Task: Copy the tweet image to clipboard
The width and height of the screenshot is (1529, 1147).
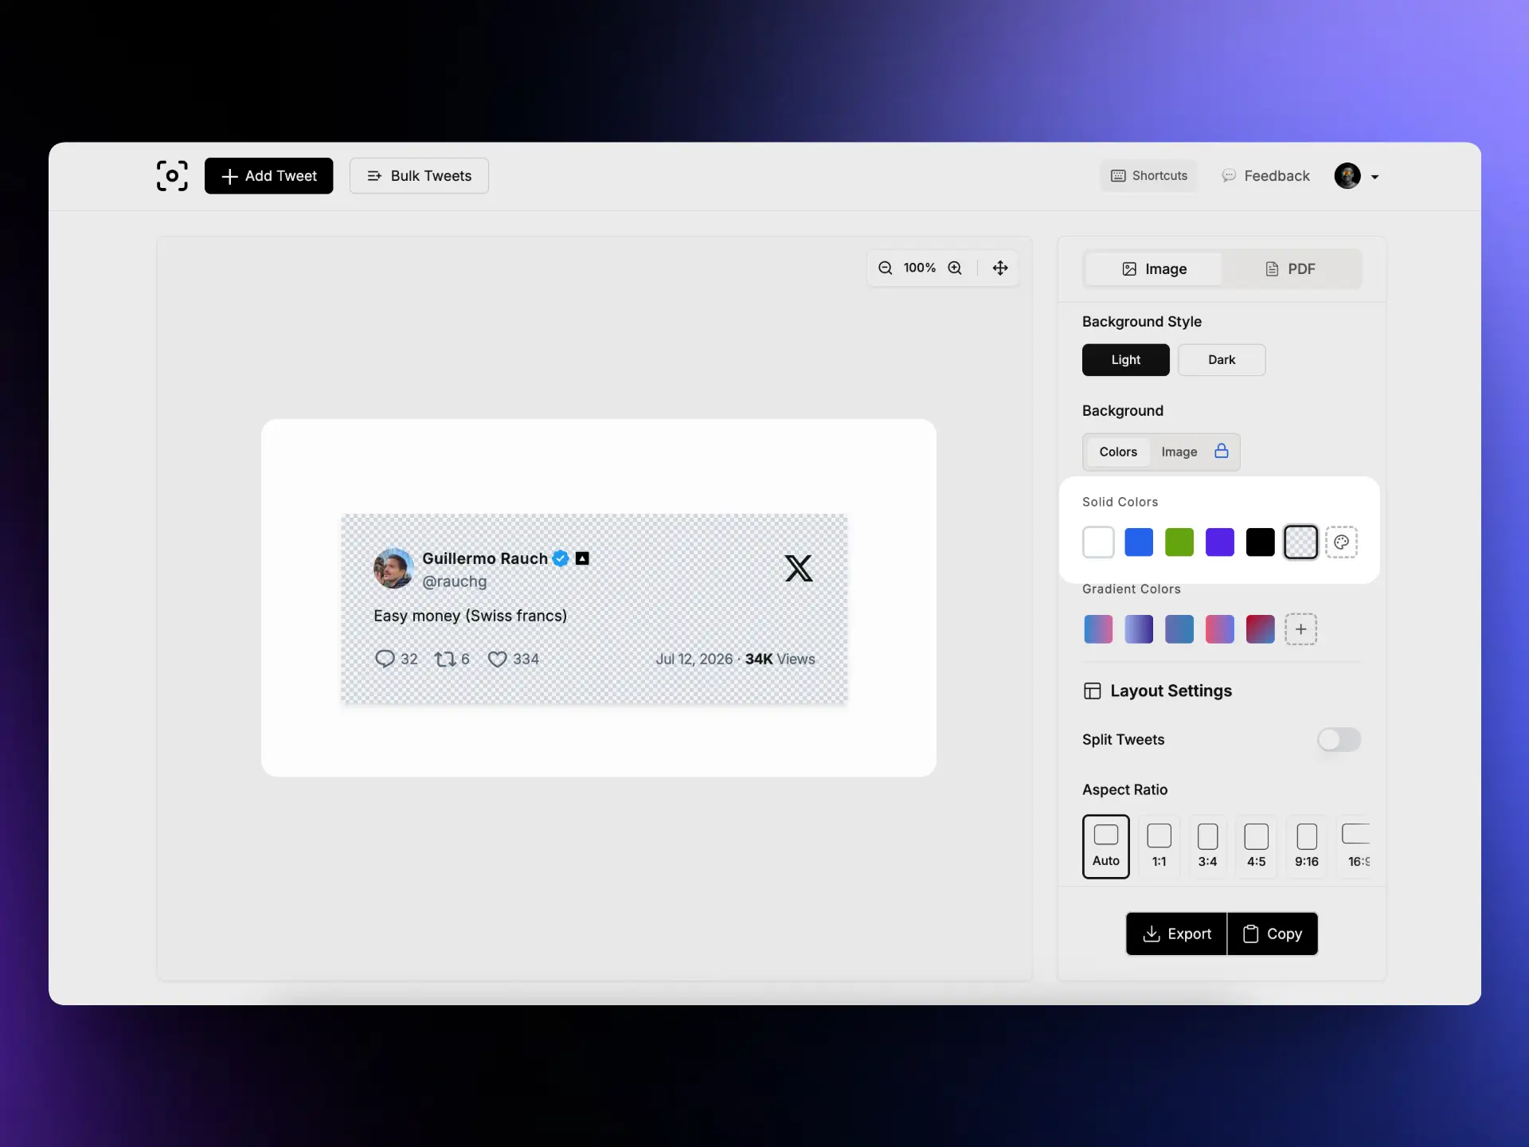Action: pyautogui.click(x=1273, y=934)
